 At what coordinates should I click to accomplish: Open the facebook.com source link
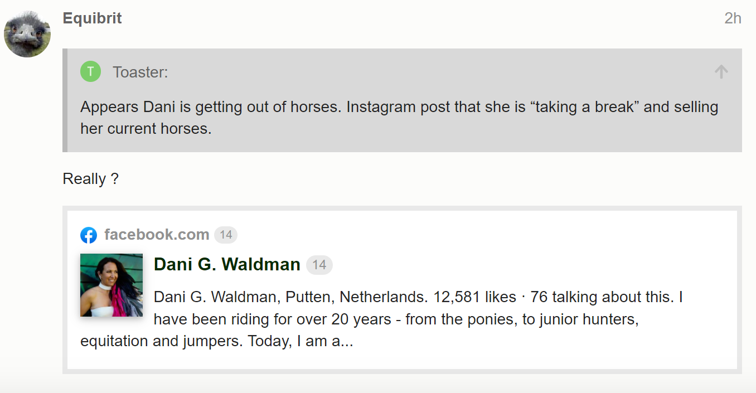point(157,235)
